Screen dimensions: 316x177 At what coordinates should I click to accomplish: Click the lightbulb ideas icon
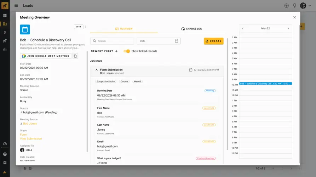tap(294, 6)
